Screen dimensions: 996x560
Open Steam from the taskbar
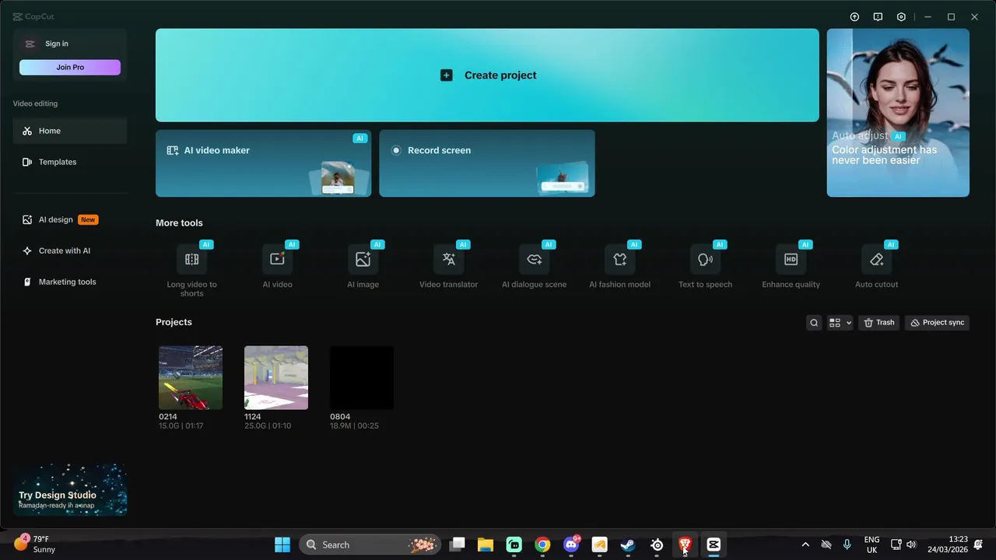tap(628, 544)
